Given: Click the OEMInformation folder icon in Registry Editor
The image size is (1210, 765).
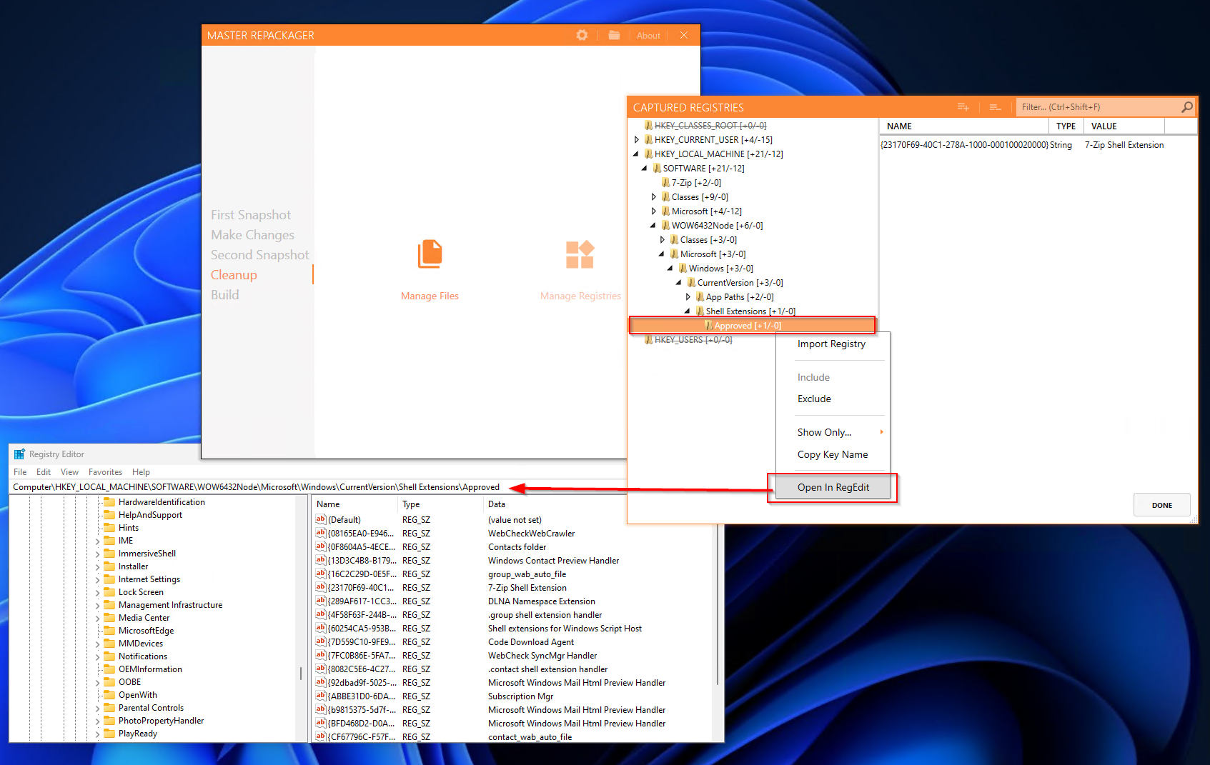Looking at the screenshot, I should 109,669.
